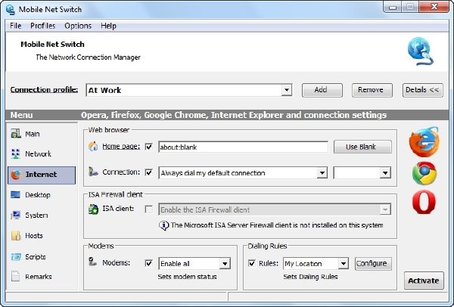Image resolution: width=454 pixels, height=307 pixels.
Task: Open the My Location rules dropdown
Action: (343, 264)
